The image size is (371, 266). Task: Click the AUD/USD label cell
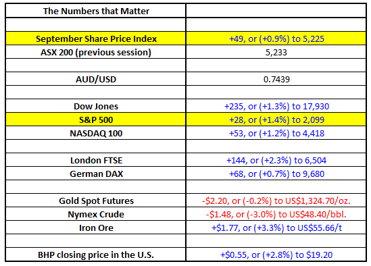coord(96,79)
